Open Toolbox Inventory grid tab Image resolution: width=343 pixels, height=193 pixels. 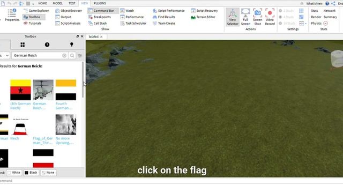(23, 44)
